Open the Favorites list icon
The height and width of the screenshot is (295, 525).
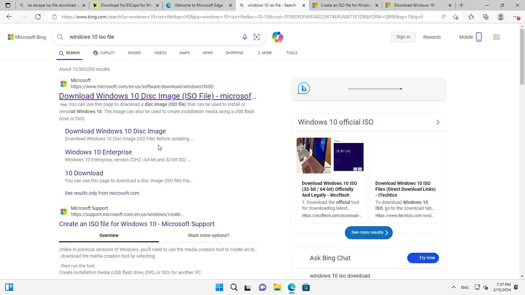(471, 17)
